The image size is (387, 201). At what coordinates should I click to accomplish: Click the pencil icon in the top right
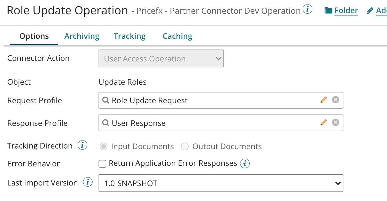tap(370, 11)
